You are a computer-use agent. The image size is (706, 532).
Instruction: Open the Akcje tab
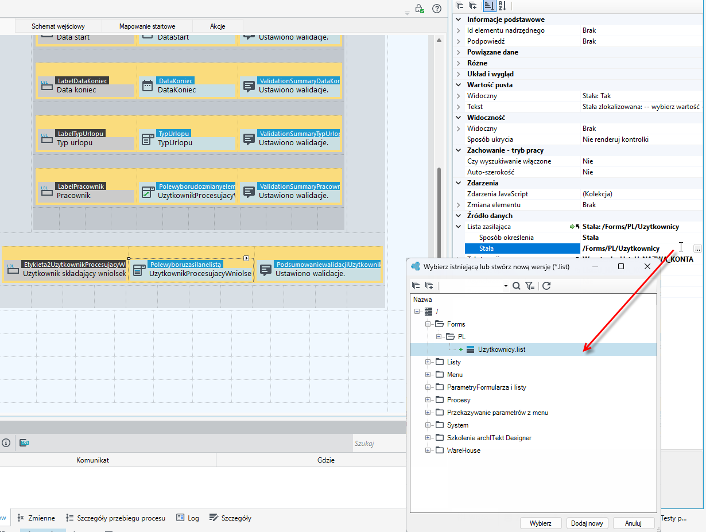tap(218, 26)
